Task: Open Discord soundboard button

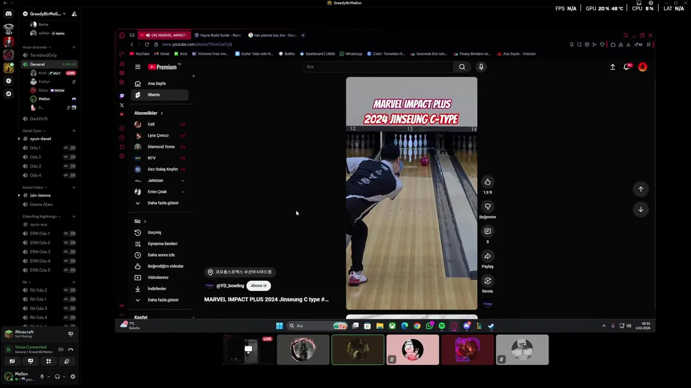Action: [x=67, y=361]
